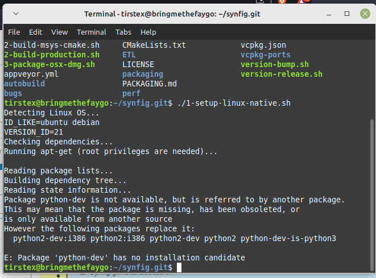
Task: Click the cursor at the last prompt
Action: 179,267
